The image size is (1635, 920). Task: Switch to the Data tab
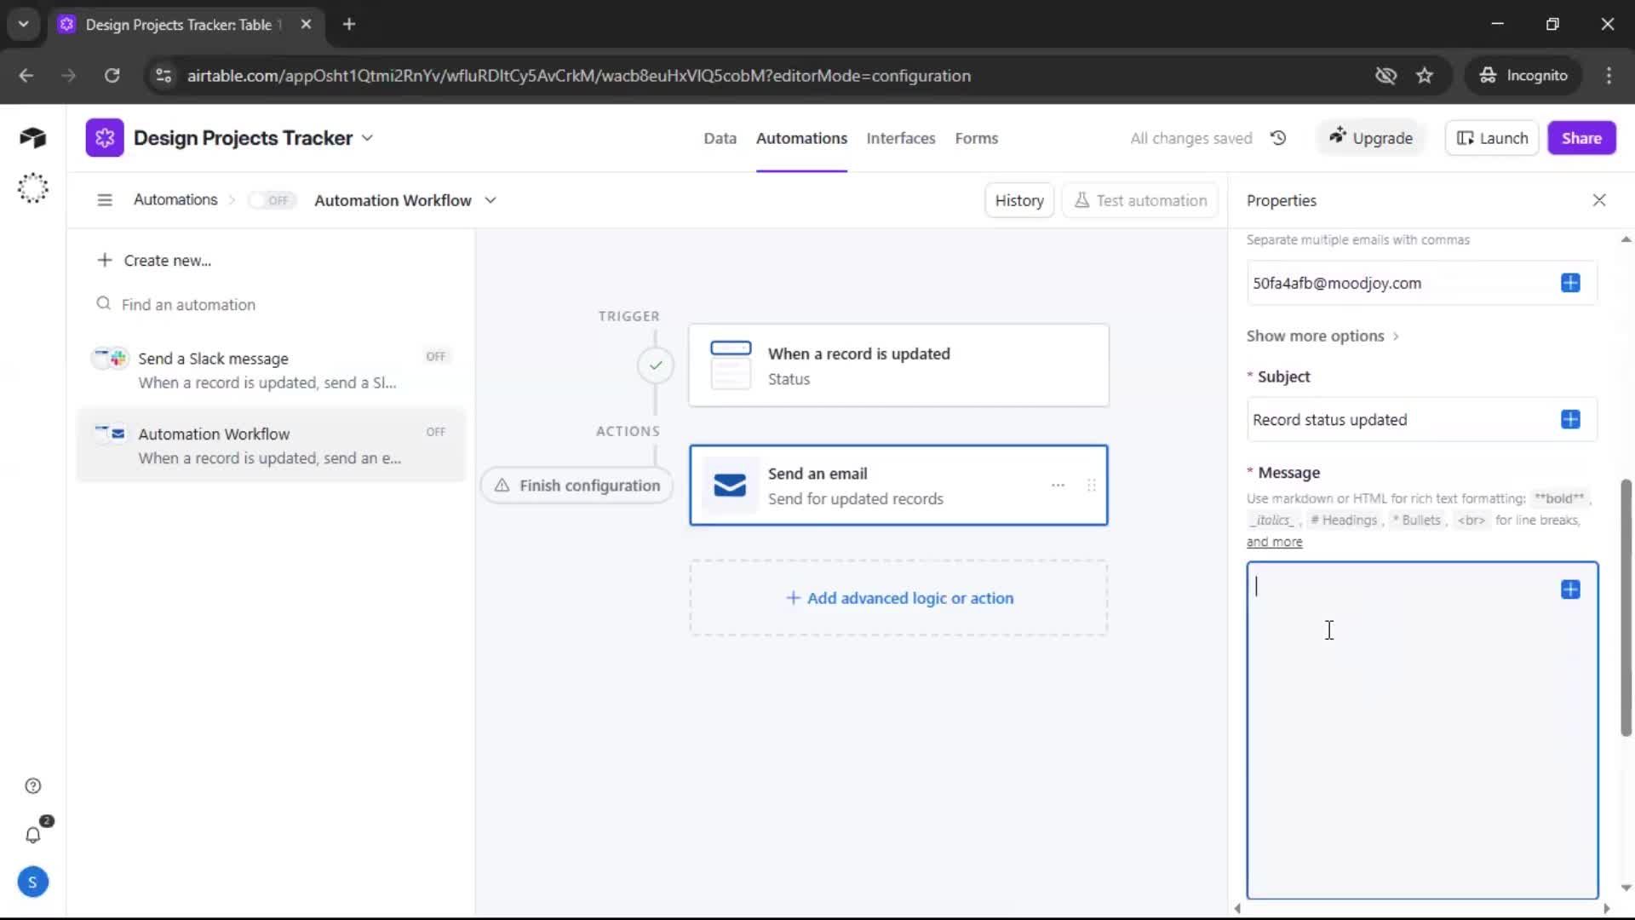point(720,138)
